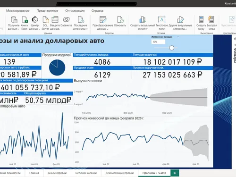Click the Продажи моделей pie chart
This screenshot has width=236, height=177.
[57, 67]
